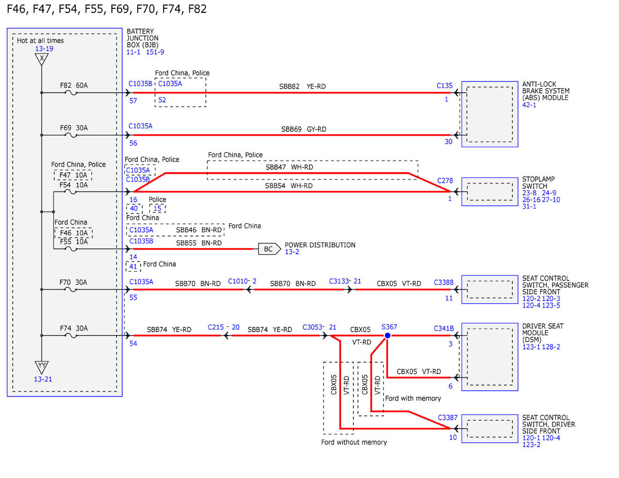619x478 pixels.
Task: Open connector C3133 link
Action: pyautogui.click(x=339, y=281)
